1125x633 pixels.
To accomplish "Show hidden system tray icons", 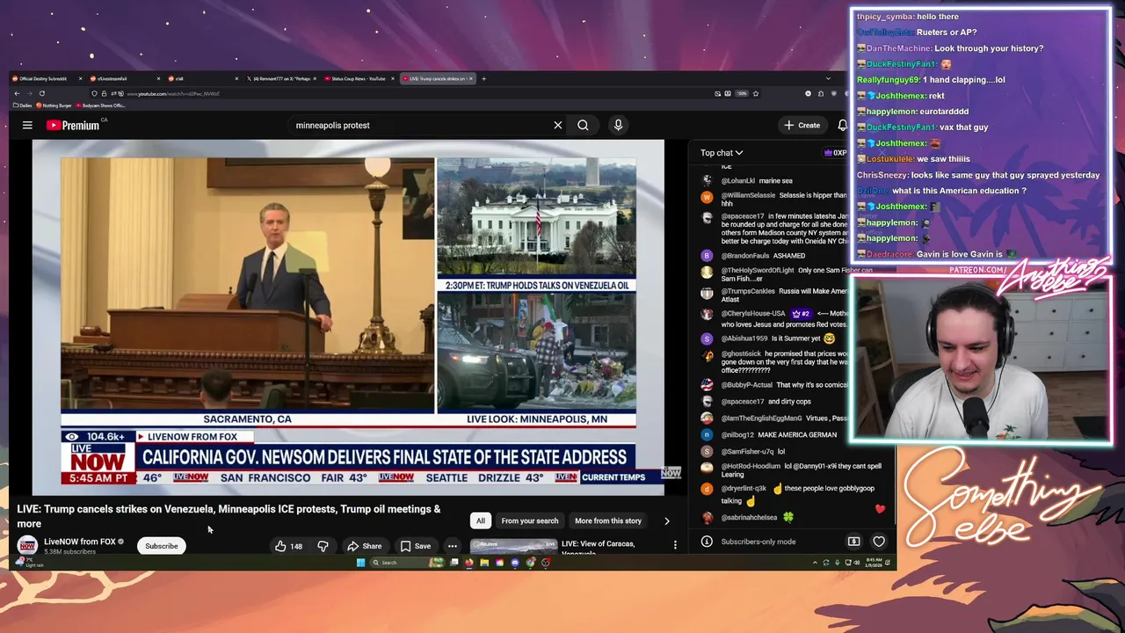I will click(815, 563).
